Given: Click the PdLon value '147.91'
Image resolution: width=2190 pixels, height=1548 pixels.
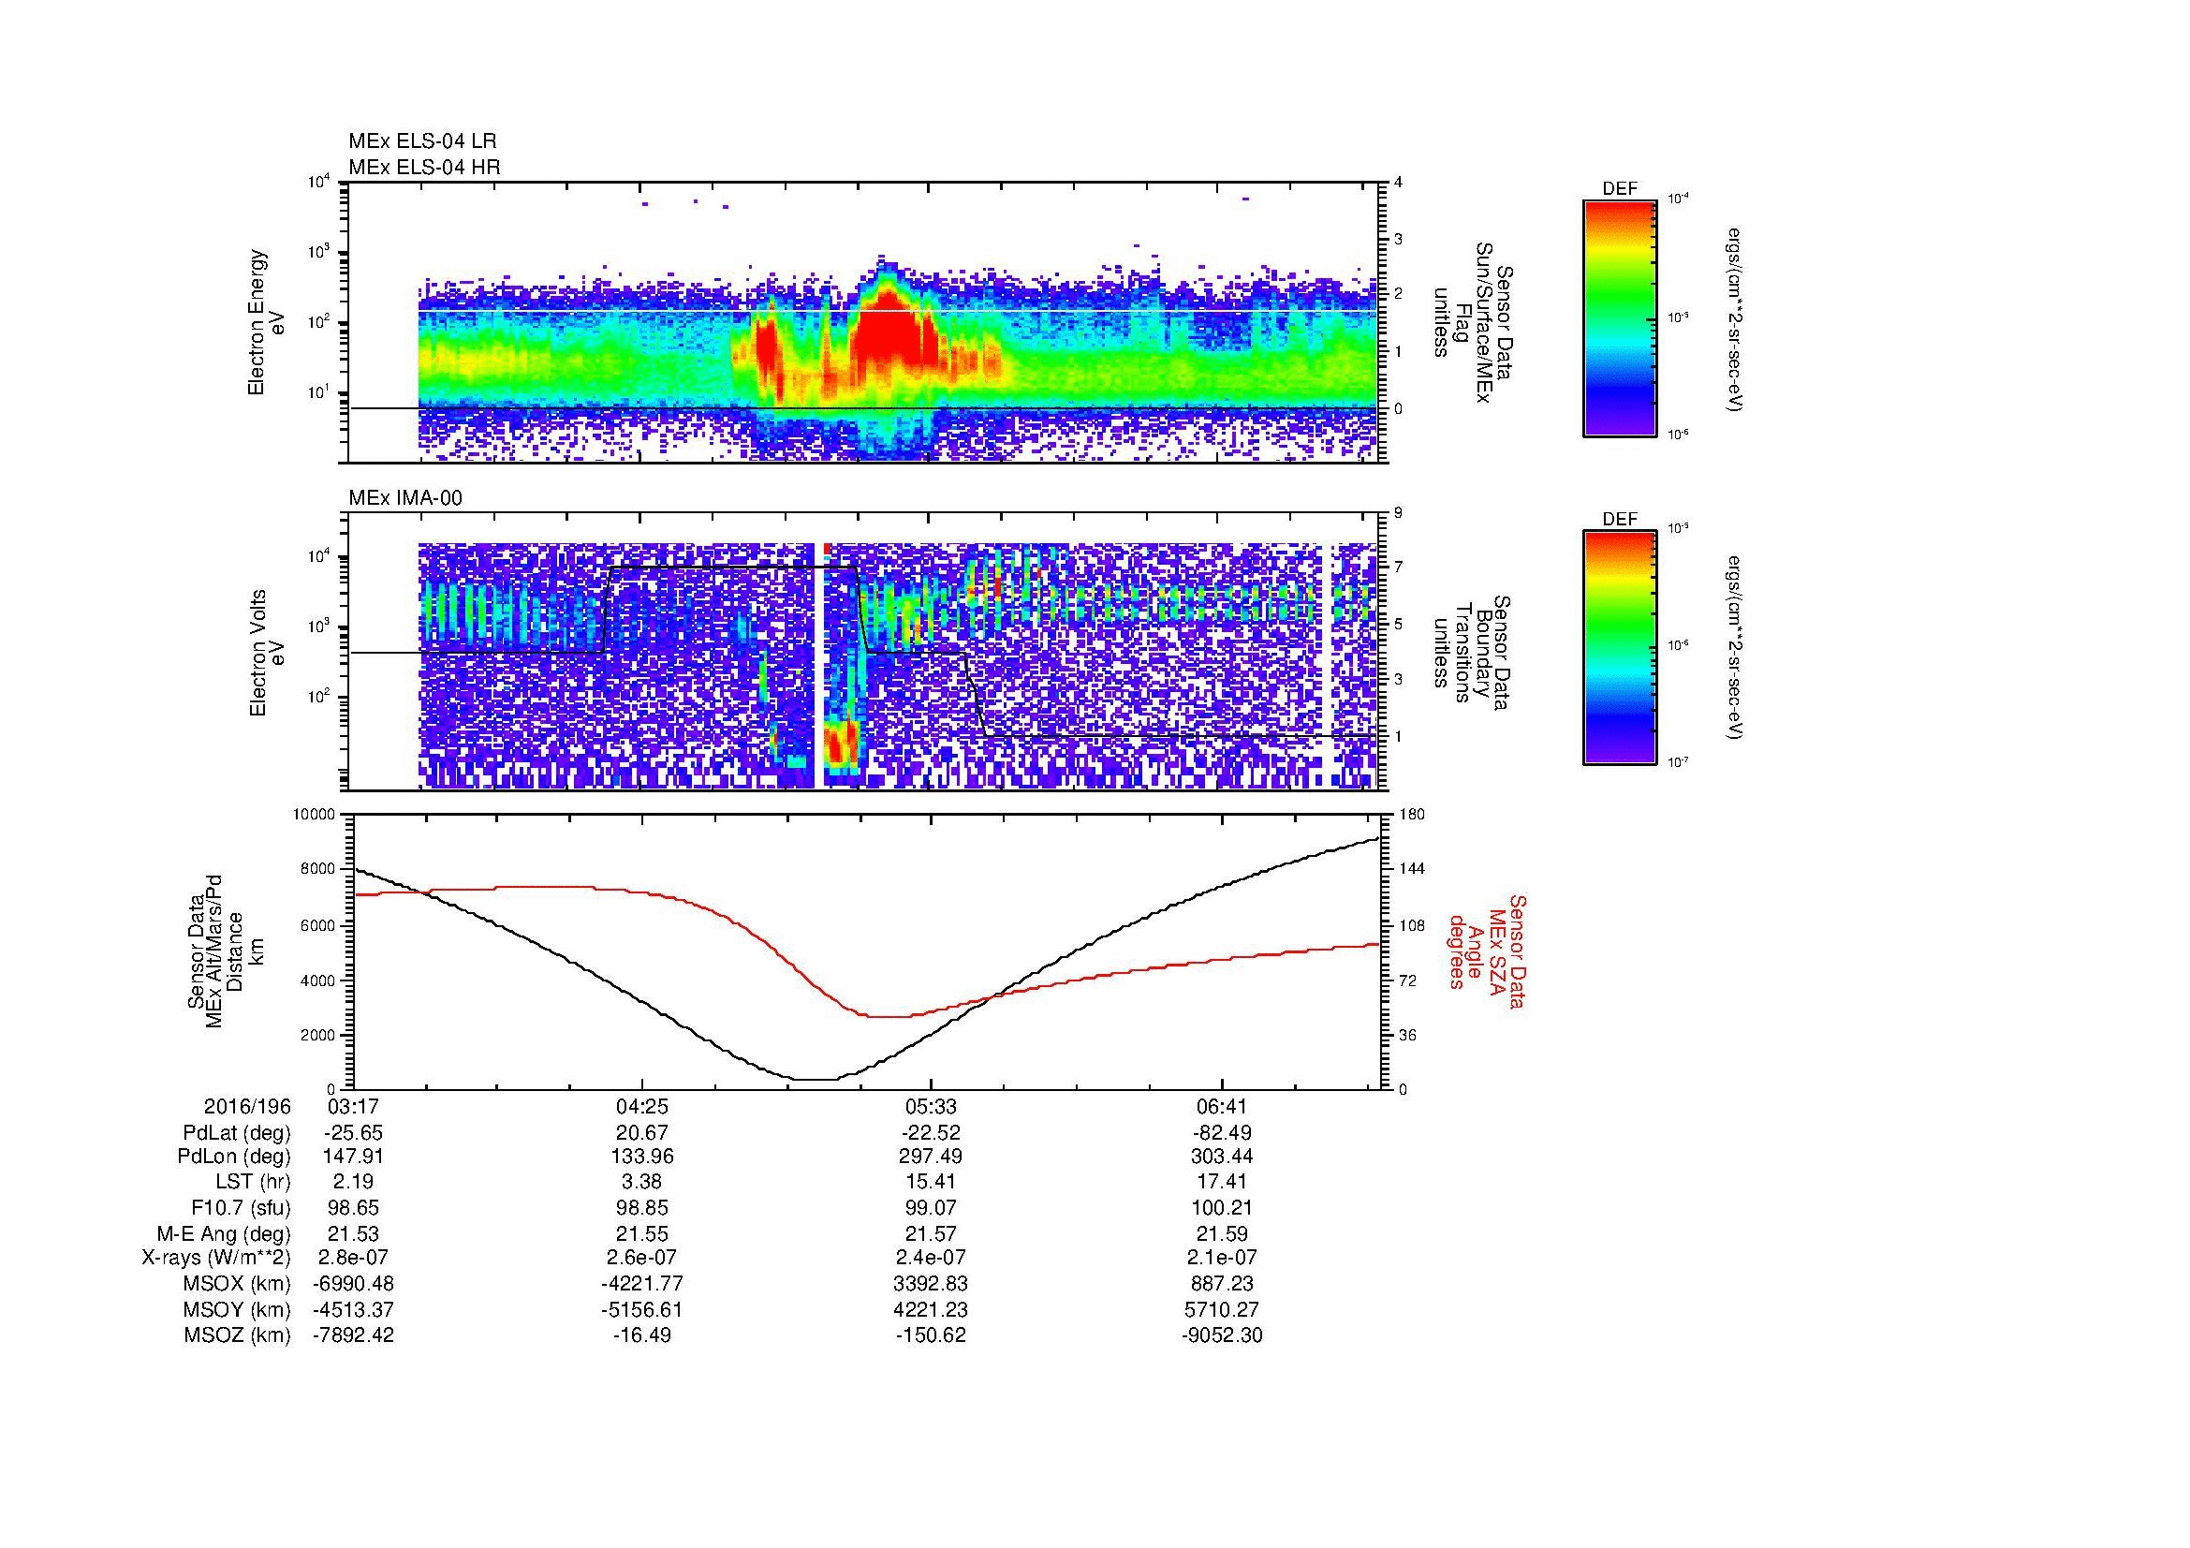Looking at the screenshot, I should [354, 1157].
